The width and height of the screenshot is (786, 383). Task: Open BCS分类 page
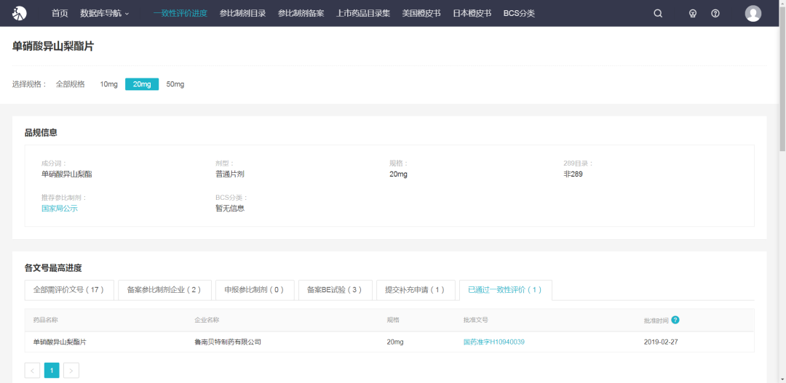[x=519, y=14]
